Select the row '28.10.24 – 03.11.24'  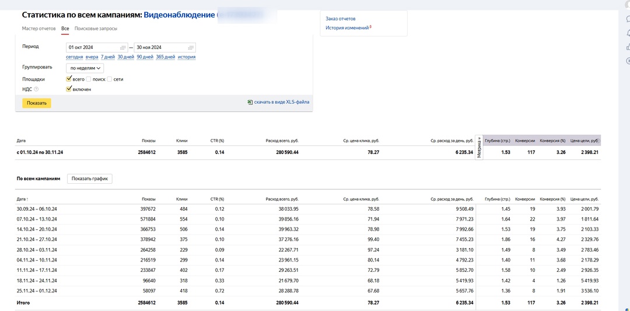308,250
